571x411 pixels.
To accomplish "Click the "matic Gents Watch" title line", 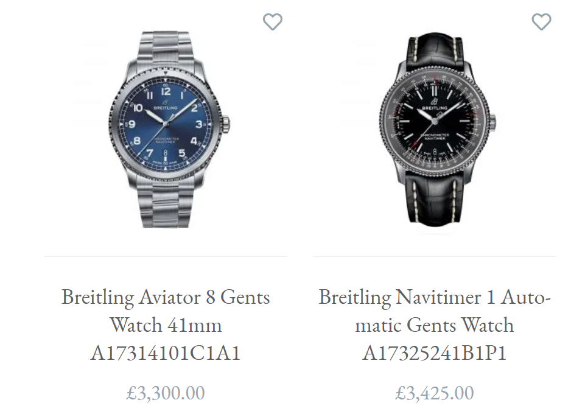I will tap(435, 325).
